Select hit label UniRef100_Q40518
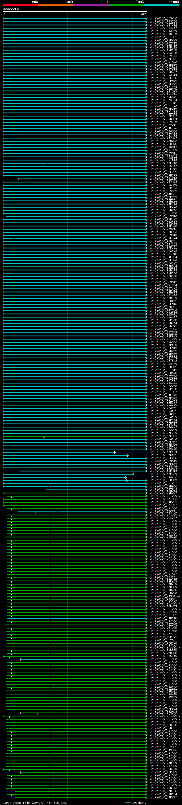Screen dimensions: 182x805 (163, 69)
